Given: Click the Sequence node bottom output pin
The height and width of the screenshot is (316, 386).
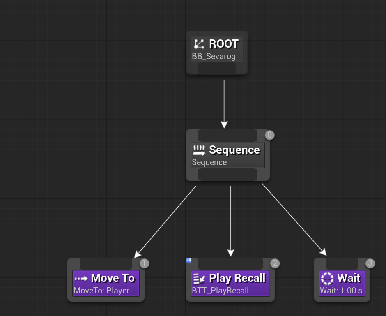Looking at the screenshot, I should pyautogui.click(x=228, y=174).
